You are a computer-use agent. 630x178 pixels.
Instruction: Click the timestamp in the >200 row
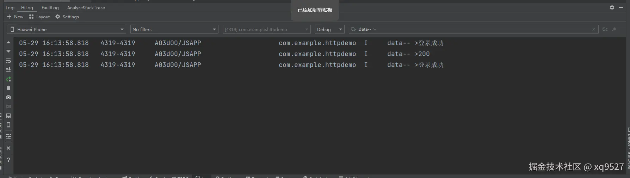click(x=54, y=54)
